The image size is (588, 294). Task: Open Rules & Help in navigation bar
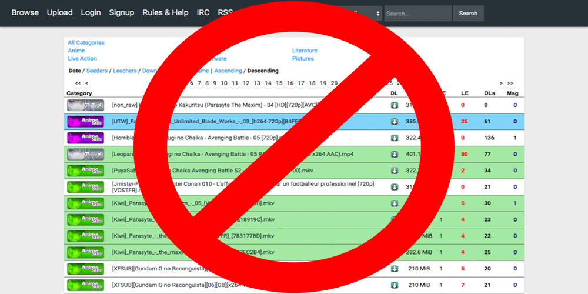pos(165,12)
